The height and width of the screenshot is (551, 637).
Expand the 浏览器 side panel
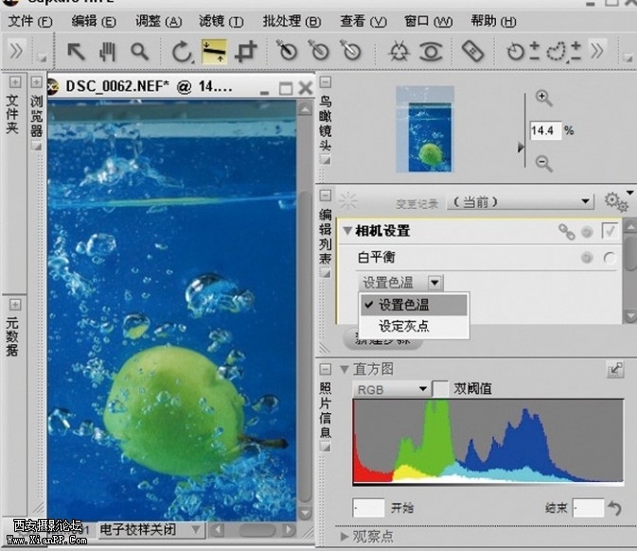[36, 83]
